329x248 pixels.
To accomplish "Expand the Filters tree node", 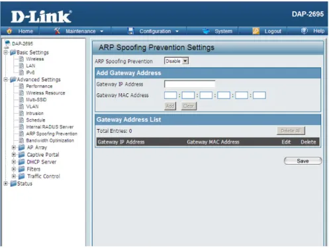I will (14, 169).
